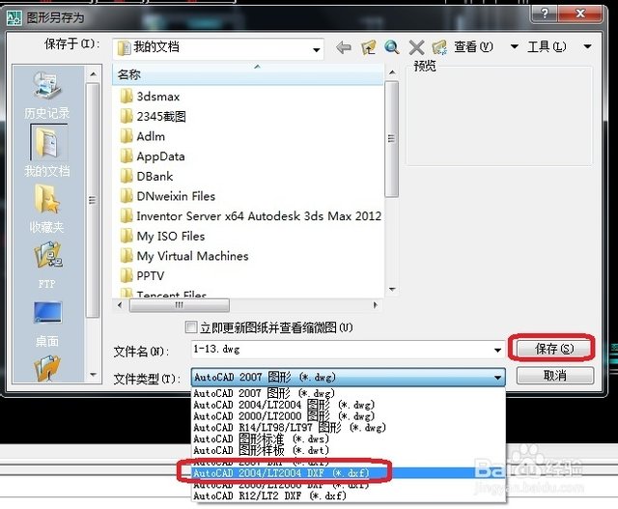Open the My ISO Files folder
The width and height of the screenshot is (618, 509).
162,236
